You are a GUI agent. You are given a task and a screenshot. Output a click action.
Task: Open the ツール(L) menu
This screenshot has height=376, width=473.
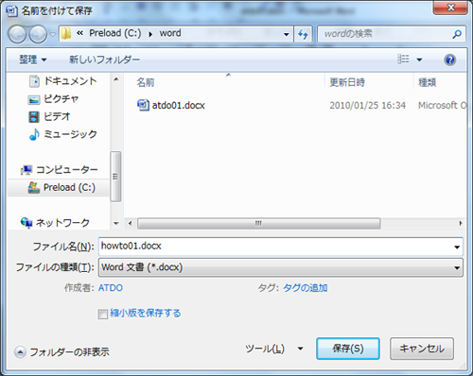[265, 349]
